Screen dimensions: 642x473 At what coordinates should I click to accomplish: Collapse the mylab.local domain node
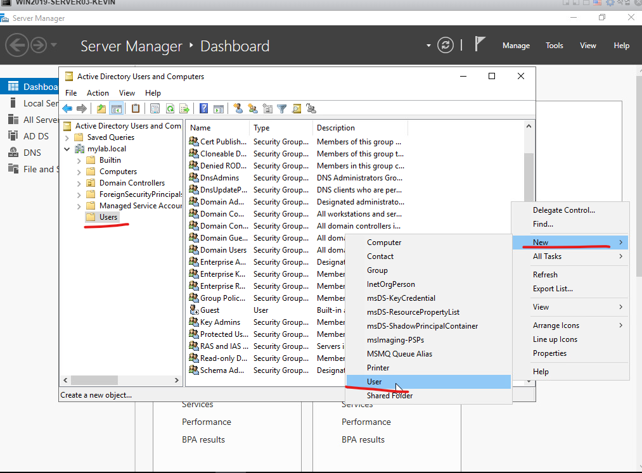coord(67,149)
